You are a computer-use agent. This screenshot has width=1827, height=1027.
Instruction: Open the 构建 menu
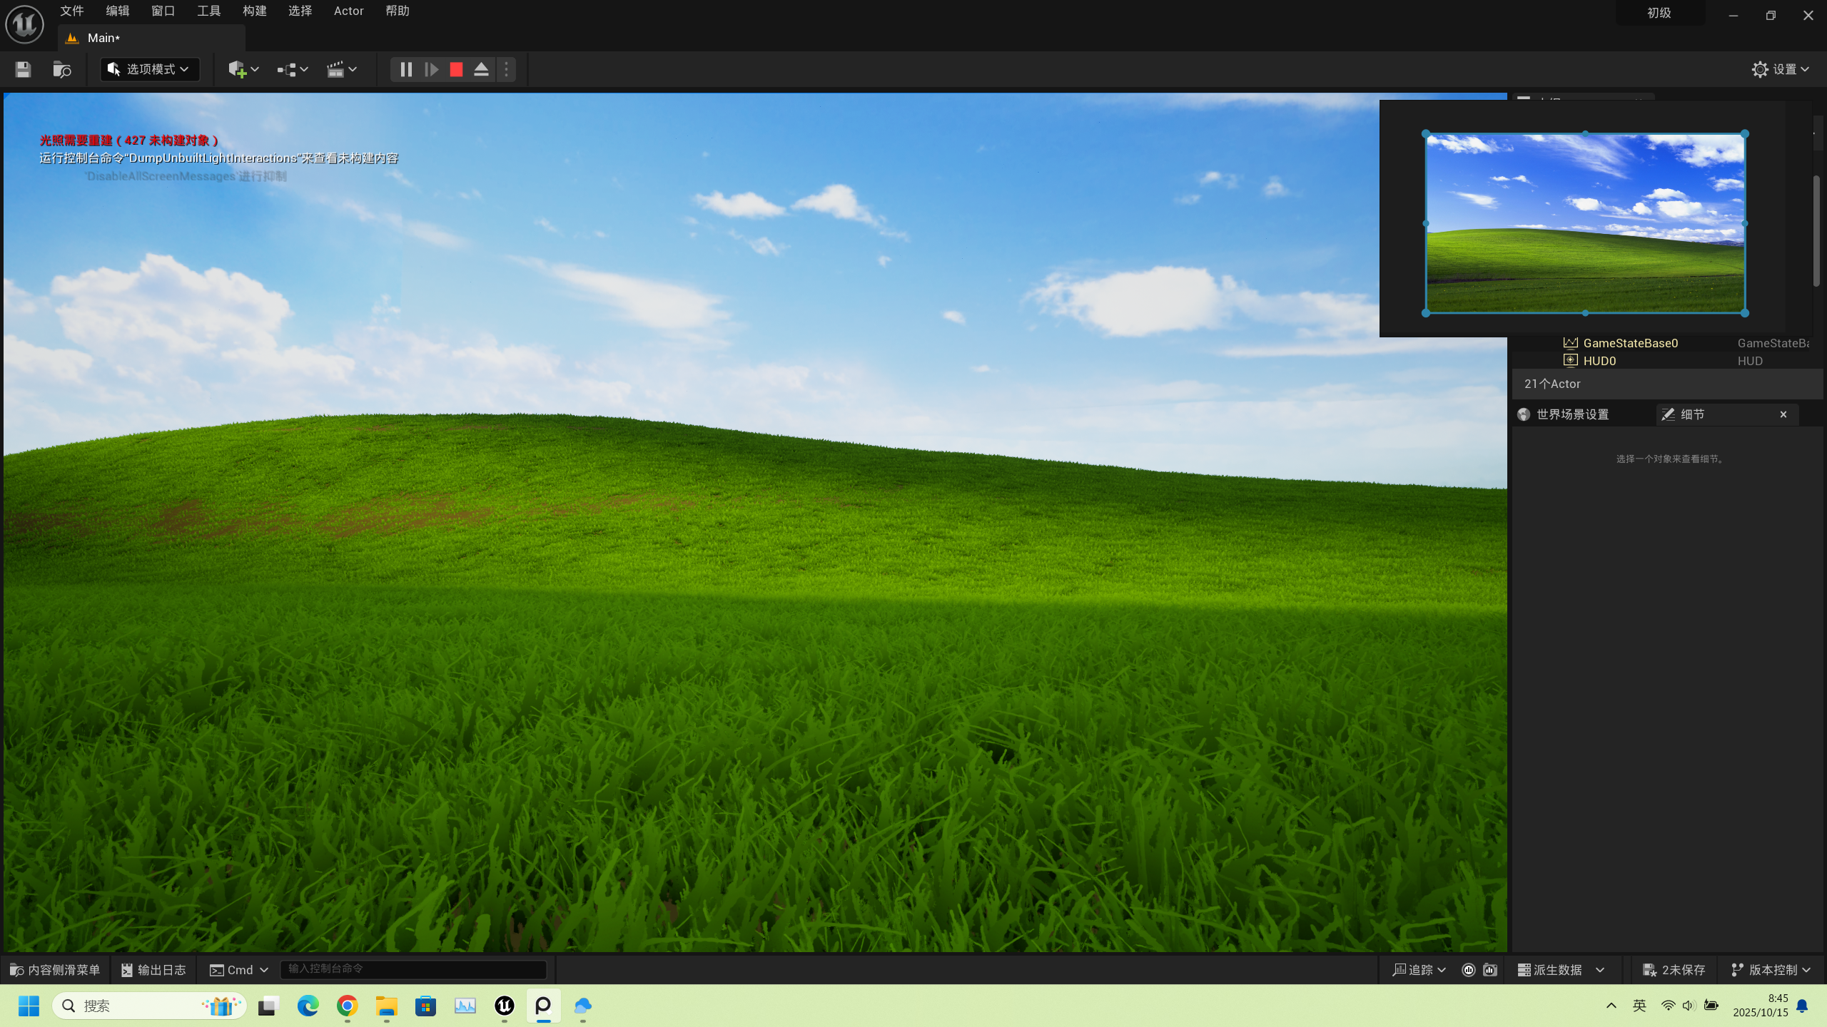(254, 11)
